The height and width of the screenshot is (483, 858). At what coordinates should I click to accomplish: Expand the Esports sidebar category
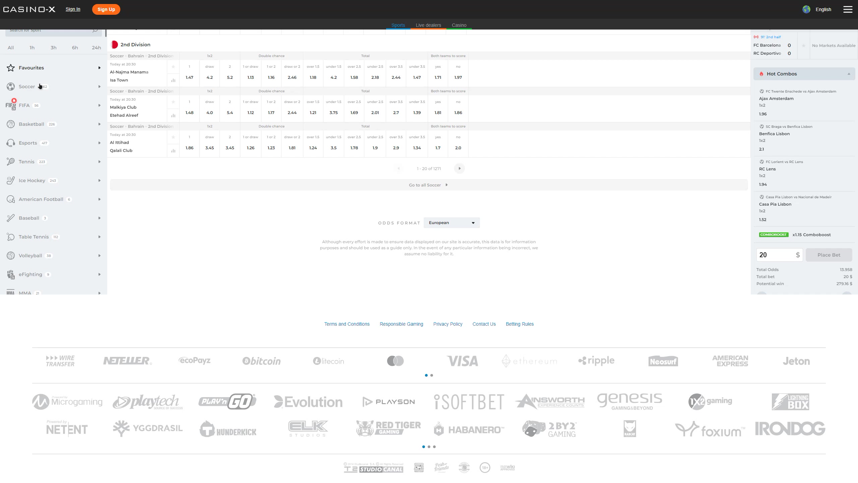[99, 143]
